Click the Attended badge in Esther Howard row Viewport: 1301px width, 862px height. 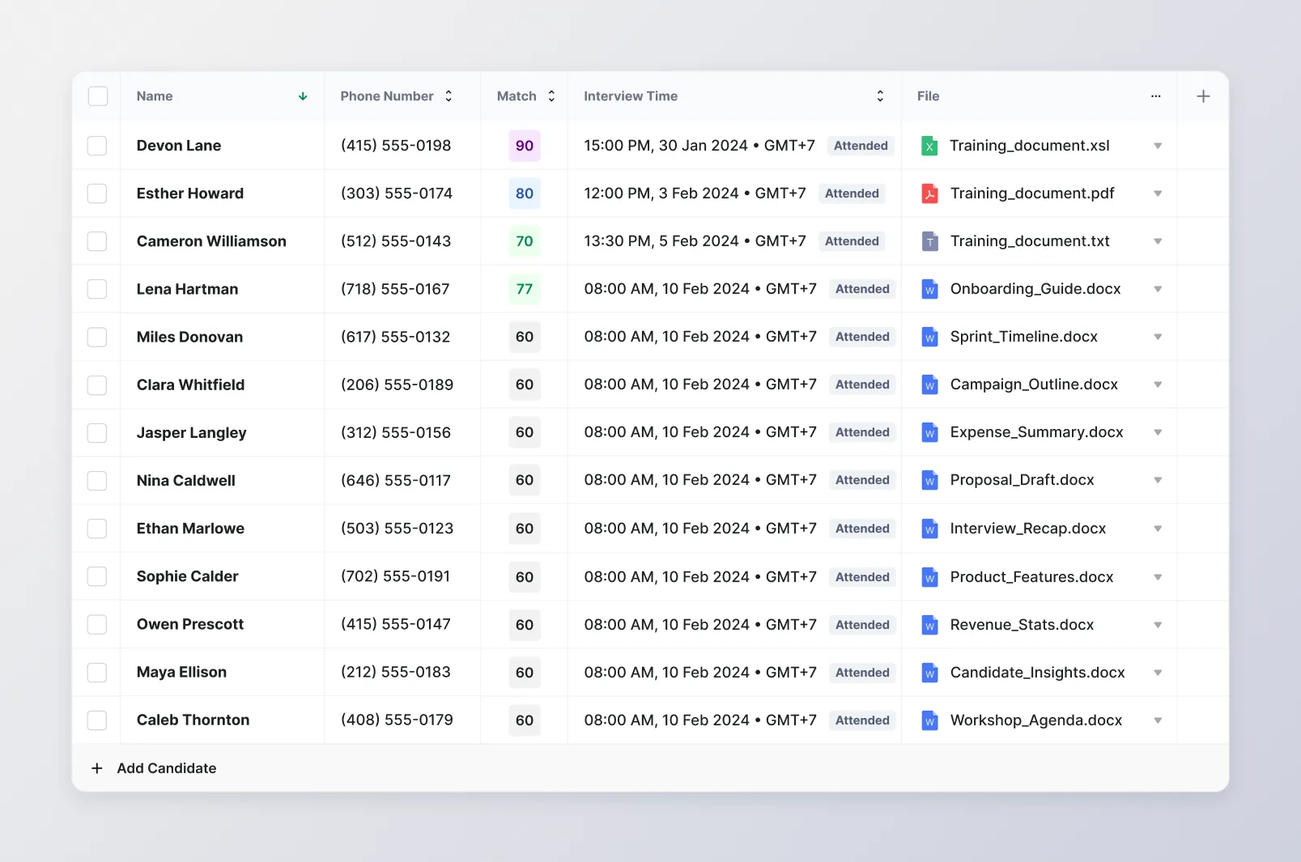[x=852, y=193]
